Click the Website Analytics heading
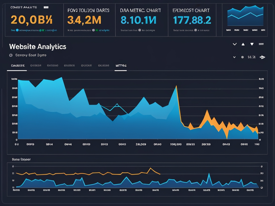This screenshot has width=275, height=206. pyautogui.click(x=38, y=47)
